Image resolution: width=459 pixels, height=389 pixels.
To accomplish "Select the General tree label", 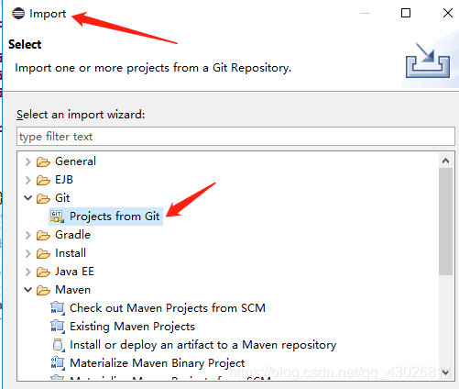I will point(75,161).
